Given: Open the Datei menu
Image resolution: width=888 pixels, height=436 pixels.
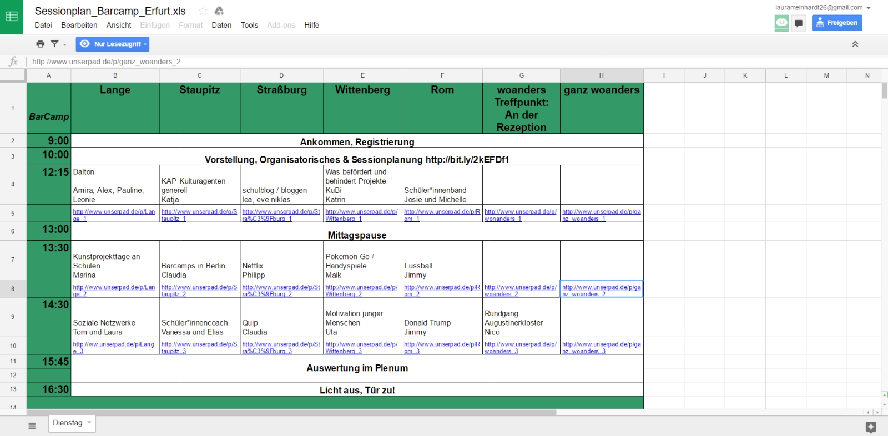Looking at the screenshot, I should click(43, 25).
